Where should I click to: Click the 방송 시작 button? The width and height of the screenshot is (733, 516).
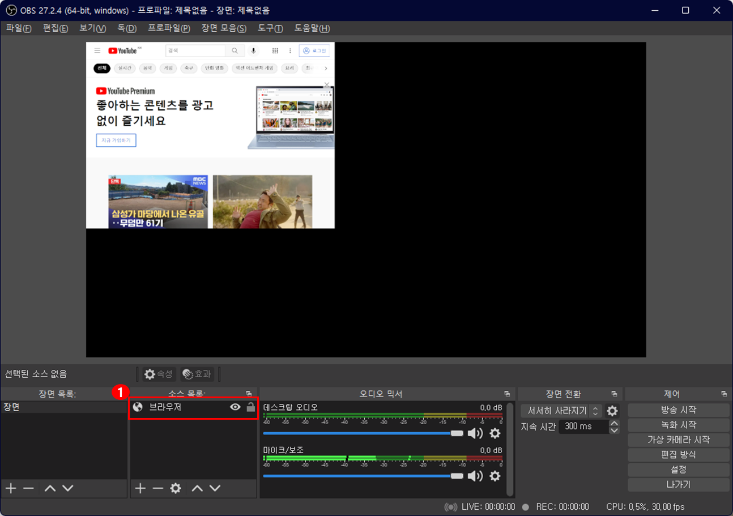pos(679,410)
